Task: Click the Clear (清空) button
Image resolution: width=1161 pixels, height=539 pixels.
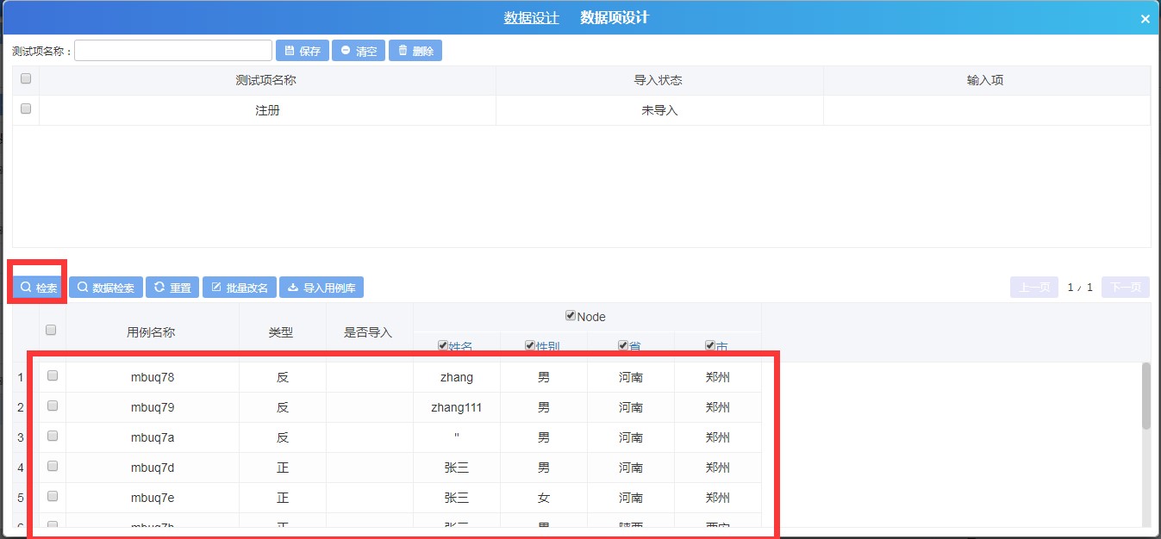Action: [359, 51]
